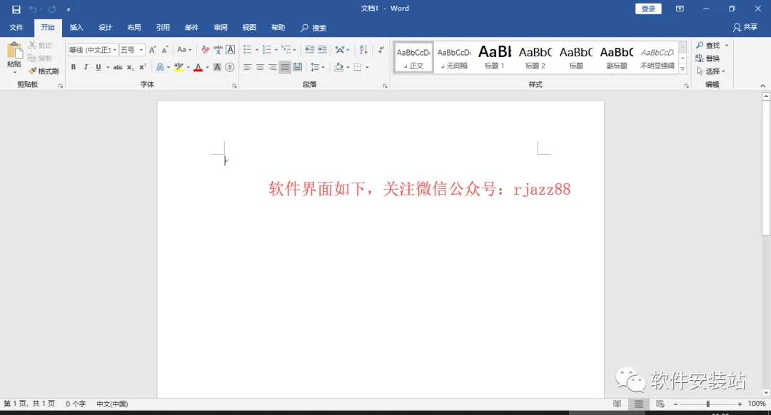Click the Replace (替换) icon
Screen dimensions: 771x415
point(700,58)
